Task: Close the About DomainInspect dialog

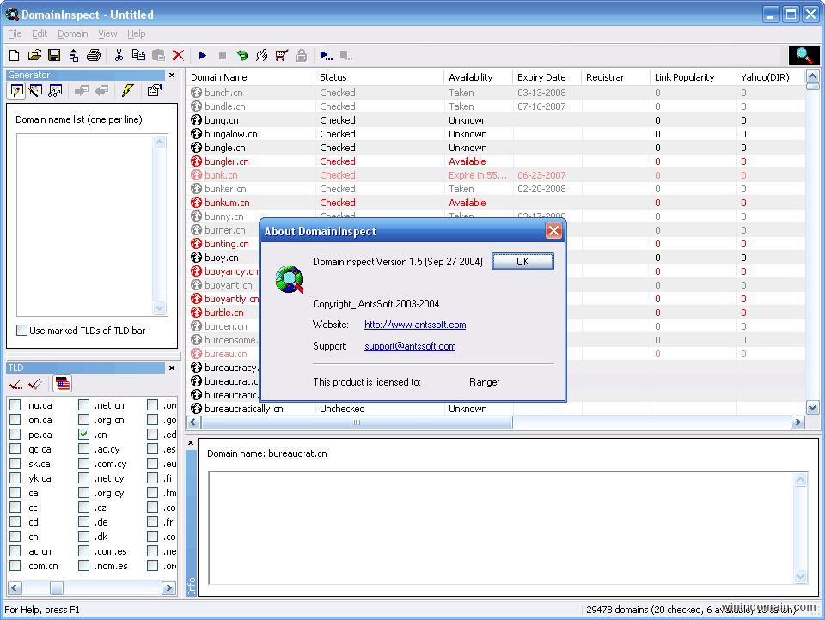Action: [x=553, y=231]
